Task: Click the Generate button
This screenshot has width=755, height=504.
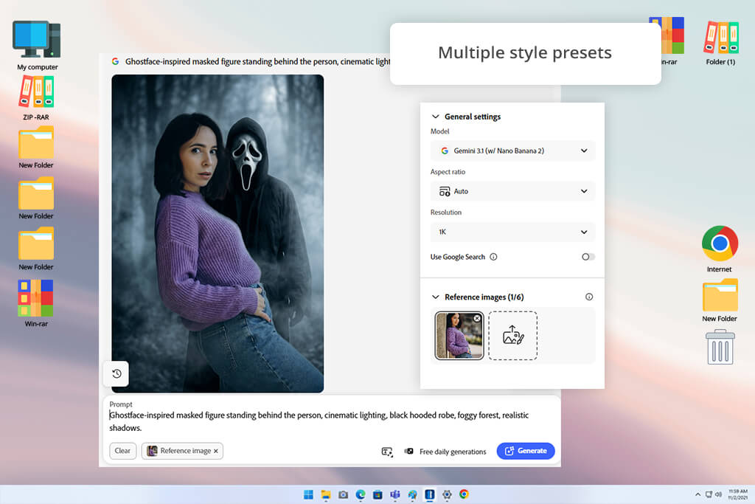Action: coord(525,451)
